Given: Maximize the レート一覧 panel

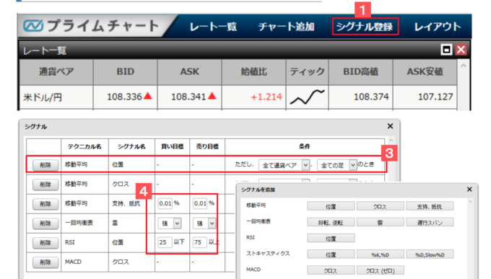Looking at the screenshot, I should [446, 50].
